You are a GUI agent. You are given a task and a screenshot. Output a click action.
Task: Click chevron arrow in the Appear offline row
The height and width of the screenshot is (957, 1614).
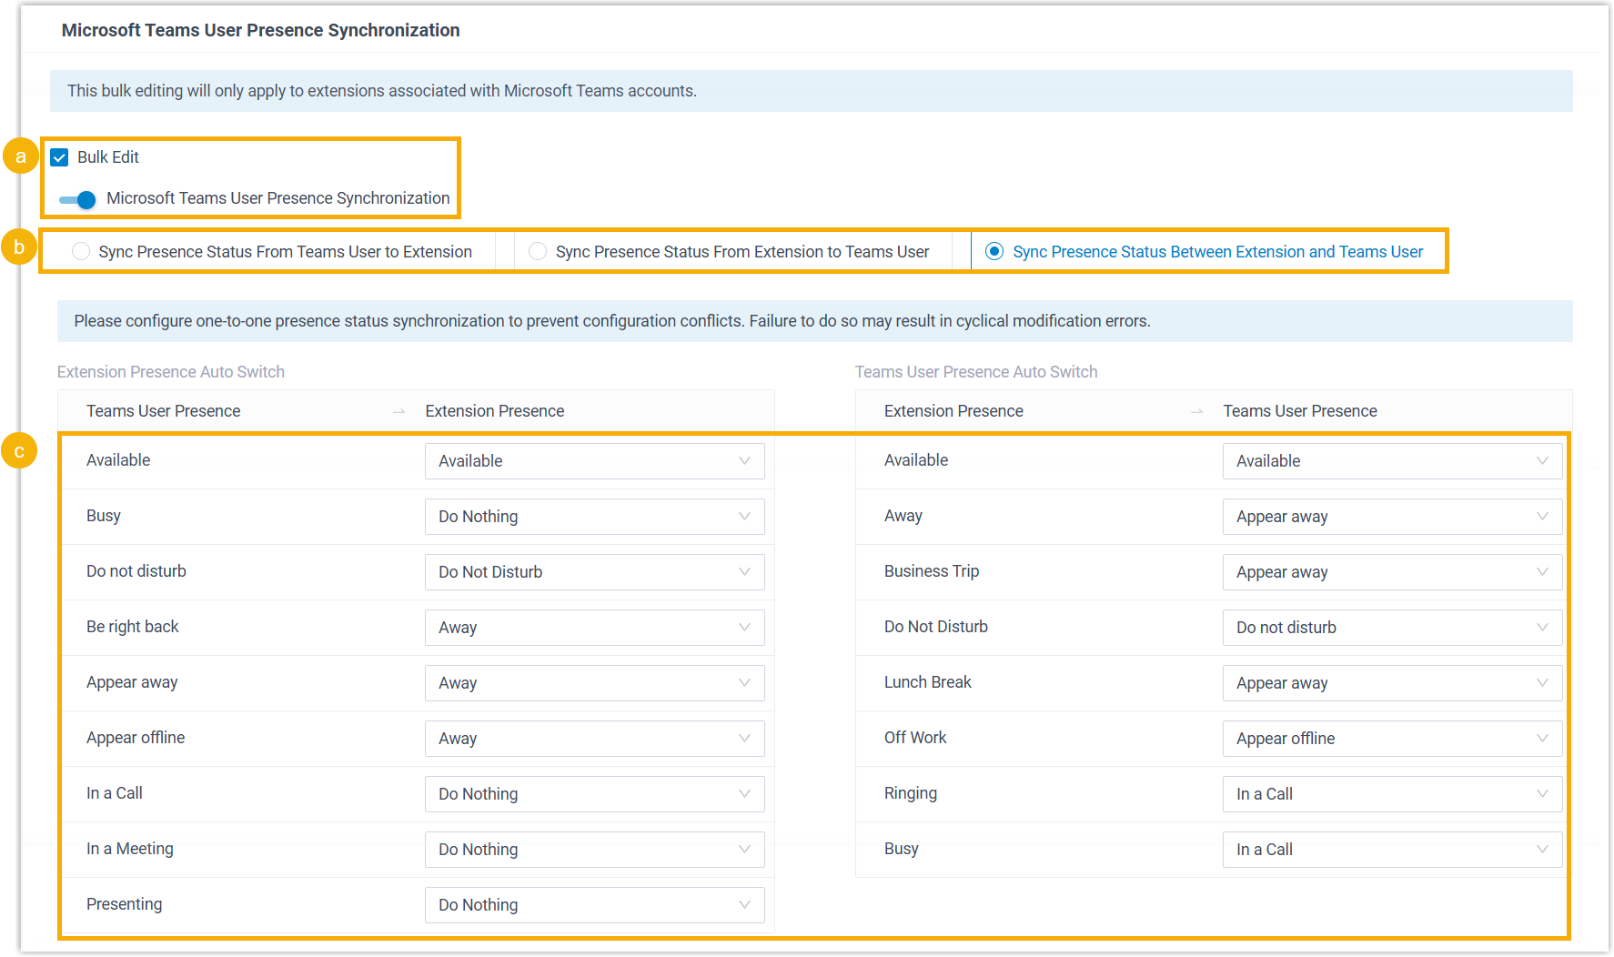(x=744, y=739)
